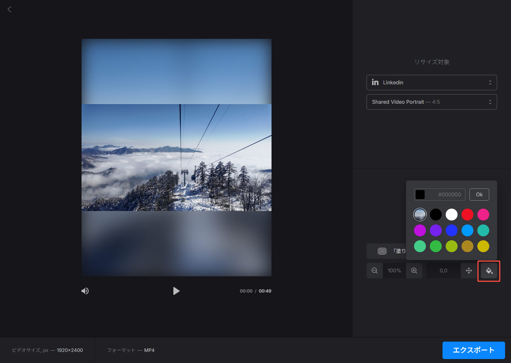Click the zoom in magnifier icon
Screen dimensions: 511x363
pos(414,271)
